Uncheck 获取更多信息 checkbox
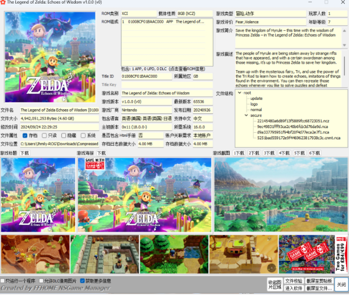This screenshot has width=349, height=295. coord(82,281)
